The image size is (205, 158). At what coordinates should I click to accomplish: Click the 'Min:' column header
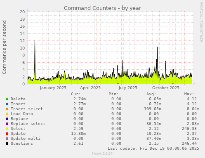[113, 94]
